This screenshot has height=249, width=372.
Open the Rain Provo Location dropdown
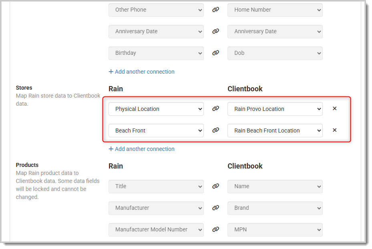[275, 108]
